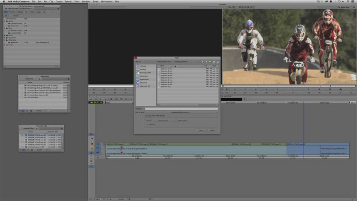Open the Look In path dropdown
The width and height of the screenshot is (357, 201).
(x=173, y=62)
